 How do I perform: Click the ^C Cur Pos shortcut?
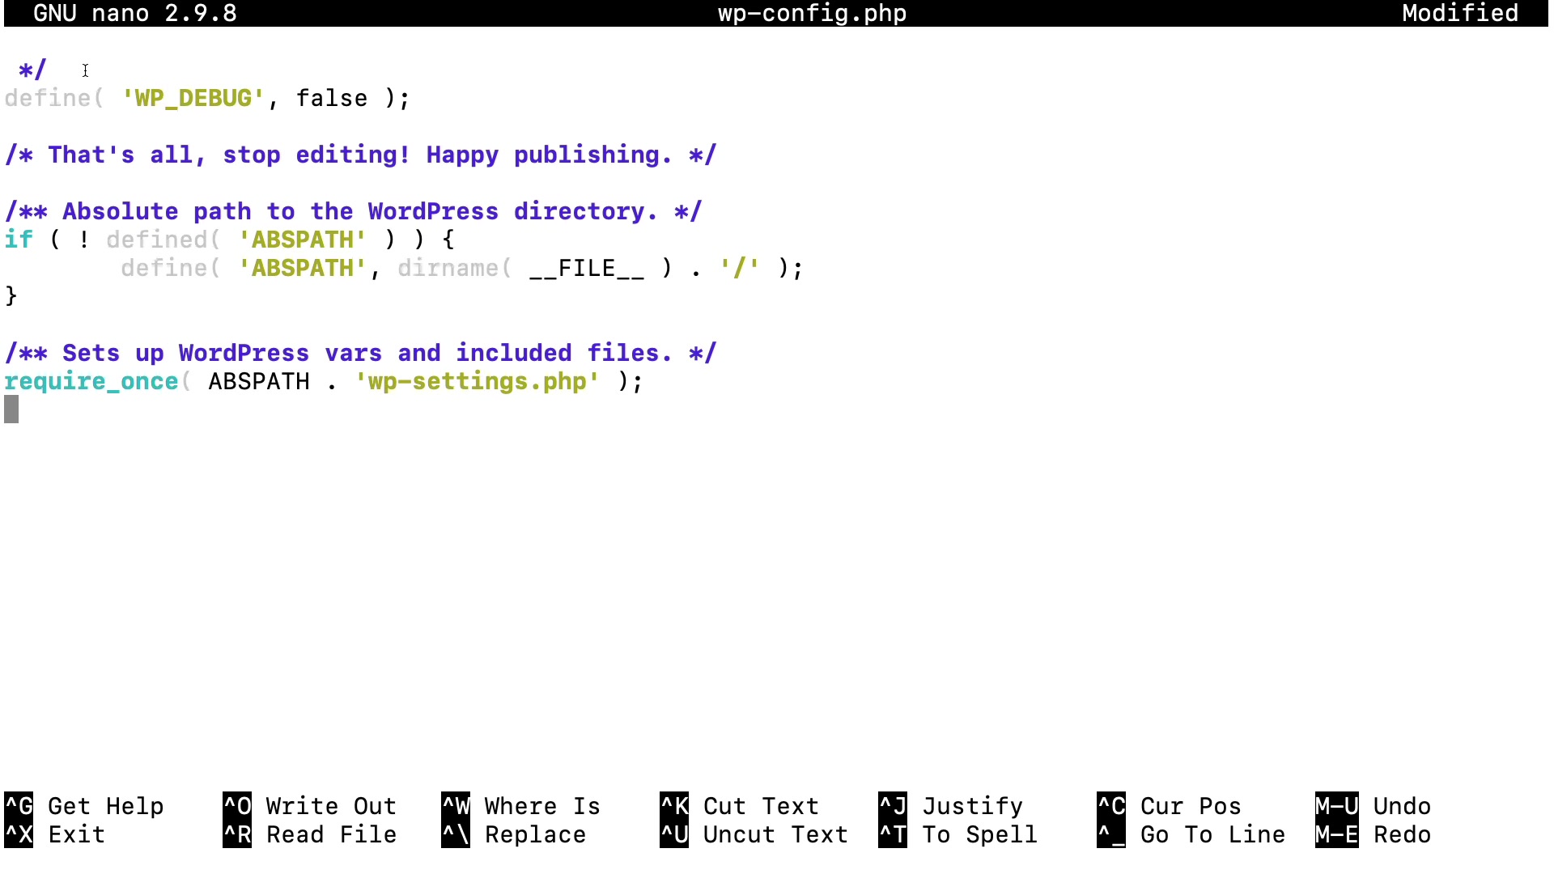tap(1170, 806)
